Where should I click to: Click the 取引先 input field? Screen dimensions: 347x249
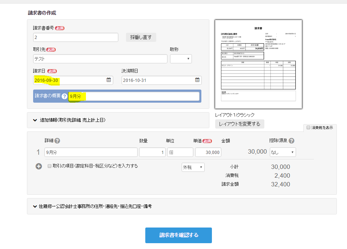(100, 59)
